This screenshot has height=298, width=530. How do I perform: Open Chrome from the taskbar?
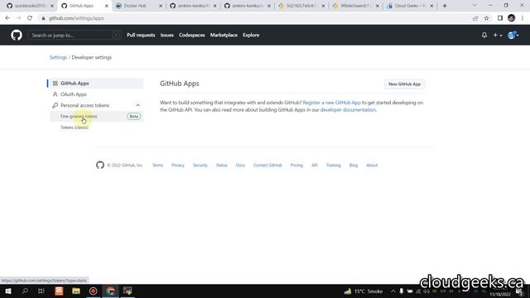click(x=110, y=291)
